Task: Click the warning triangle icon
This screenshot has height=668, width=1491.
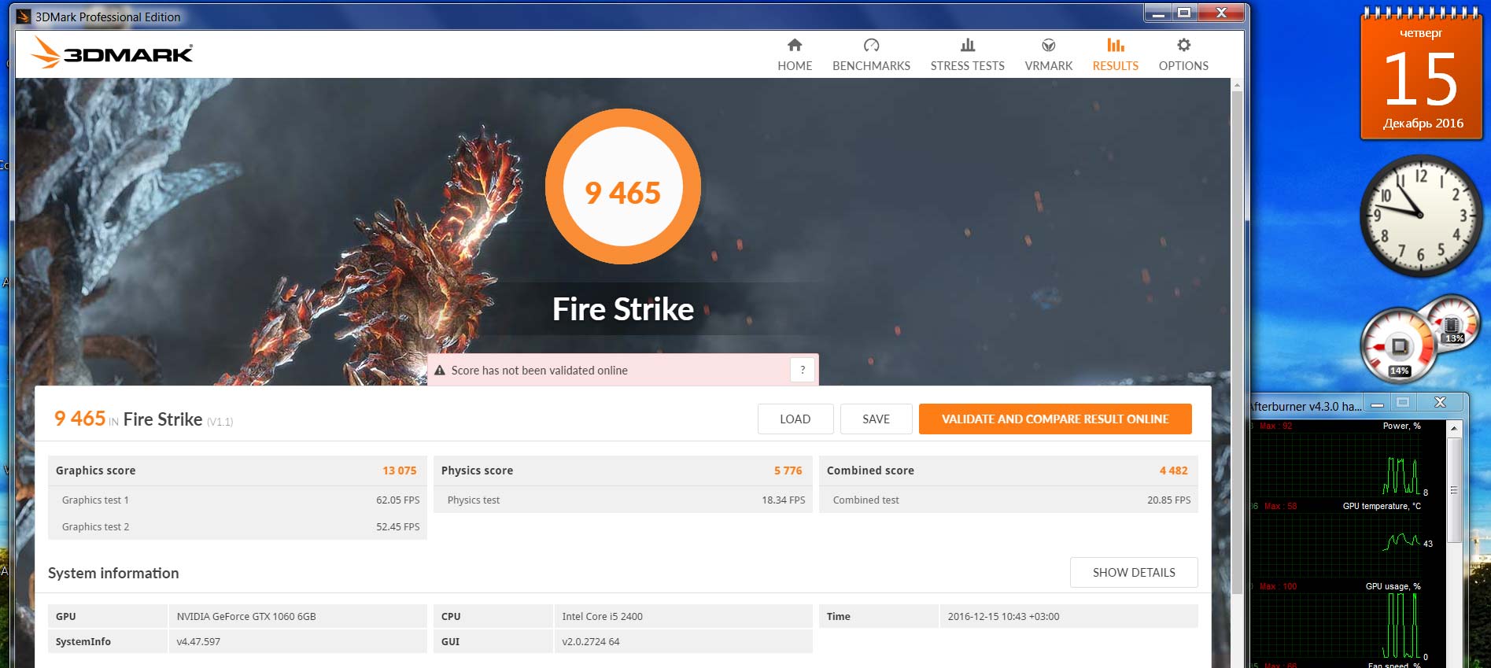Action: click(x=440, y=370)
